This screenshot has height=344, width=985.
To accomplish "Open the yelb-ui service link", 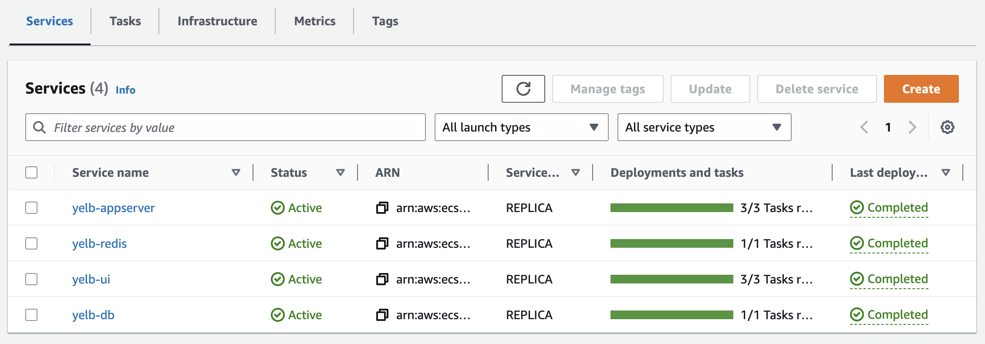I will coord(91,279).
